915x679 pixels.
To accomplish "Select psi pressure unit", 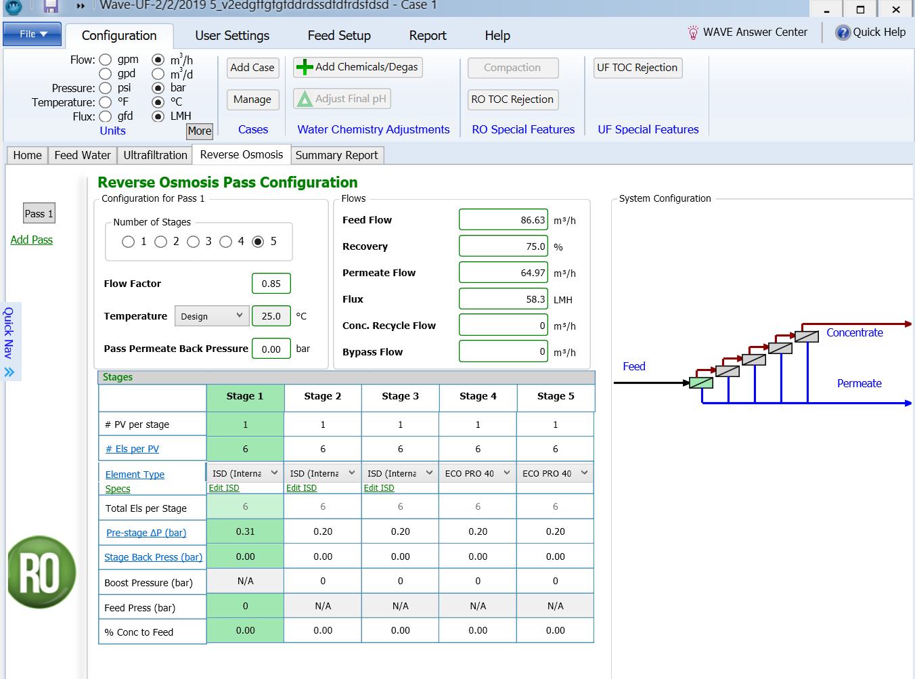I will [x=106, y=88].
